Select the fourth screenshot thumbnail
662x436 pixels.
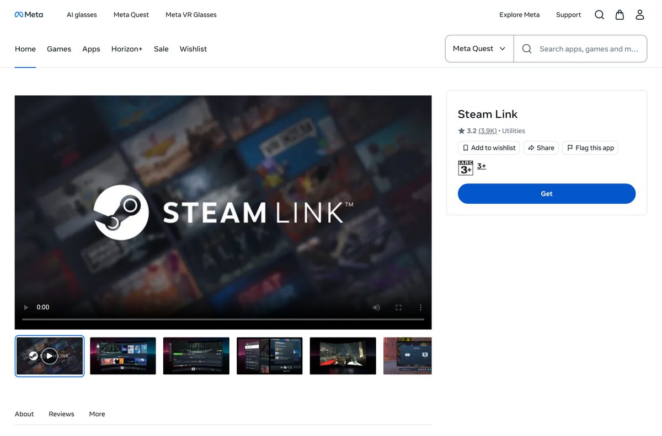point(270,356)
